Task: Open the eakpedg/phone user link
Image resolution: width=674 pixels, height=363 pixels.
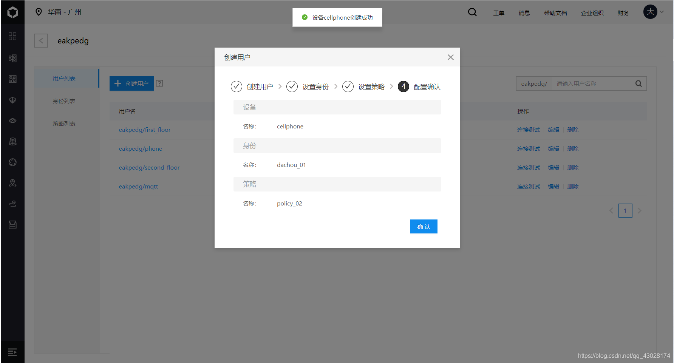Action: [x=141, y=149]
